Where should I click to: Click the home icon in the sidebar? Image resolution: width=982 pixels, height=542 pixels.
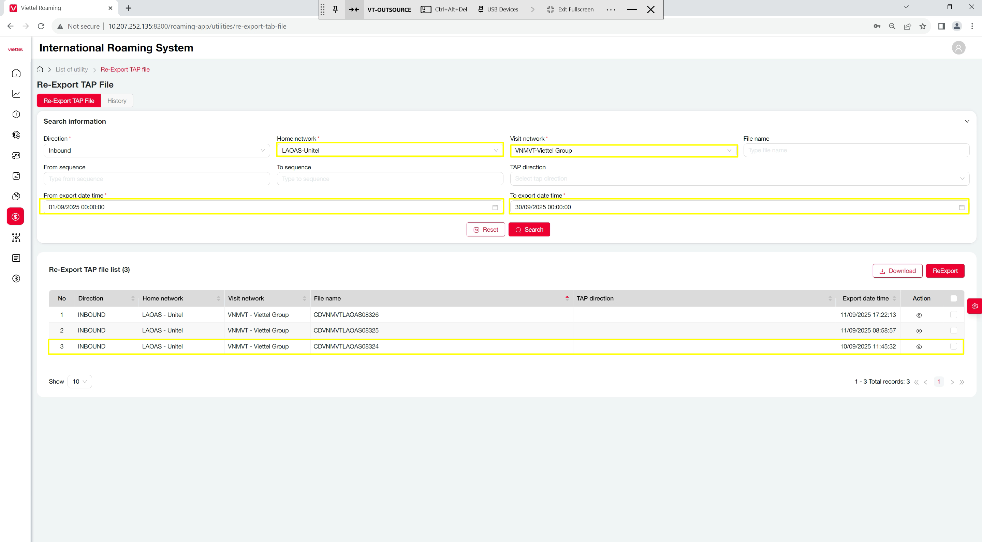coord(16,73)
